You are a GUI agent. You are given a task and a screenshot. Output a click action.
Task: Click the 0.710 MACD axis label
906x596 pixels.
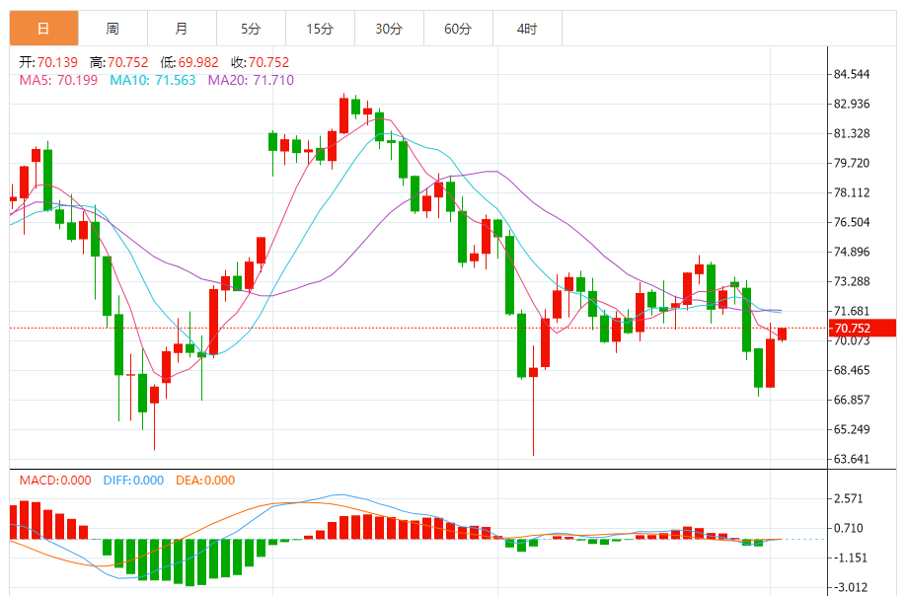(x=848, y=529)
